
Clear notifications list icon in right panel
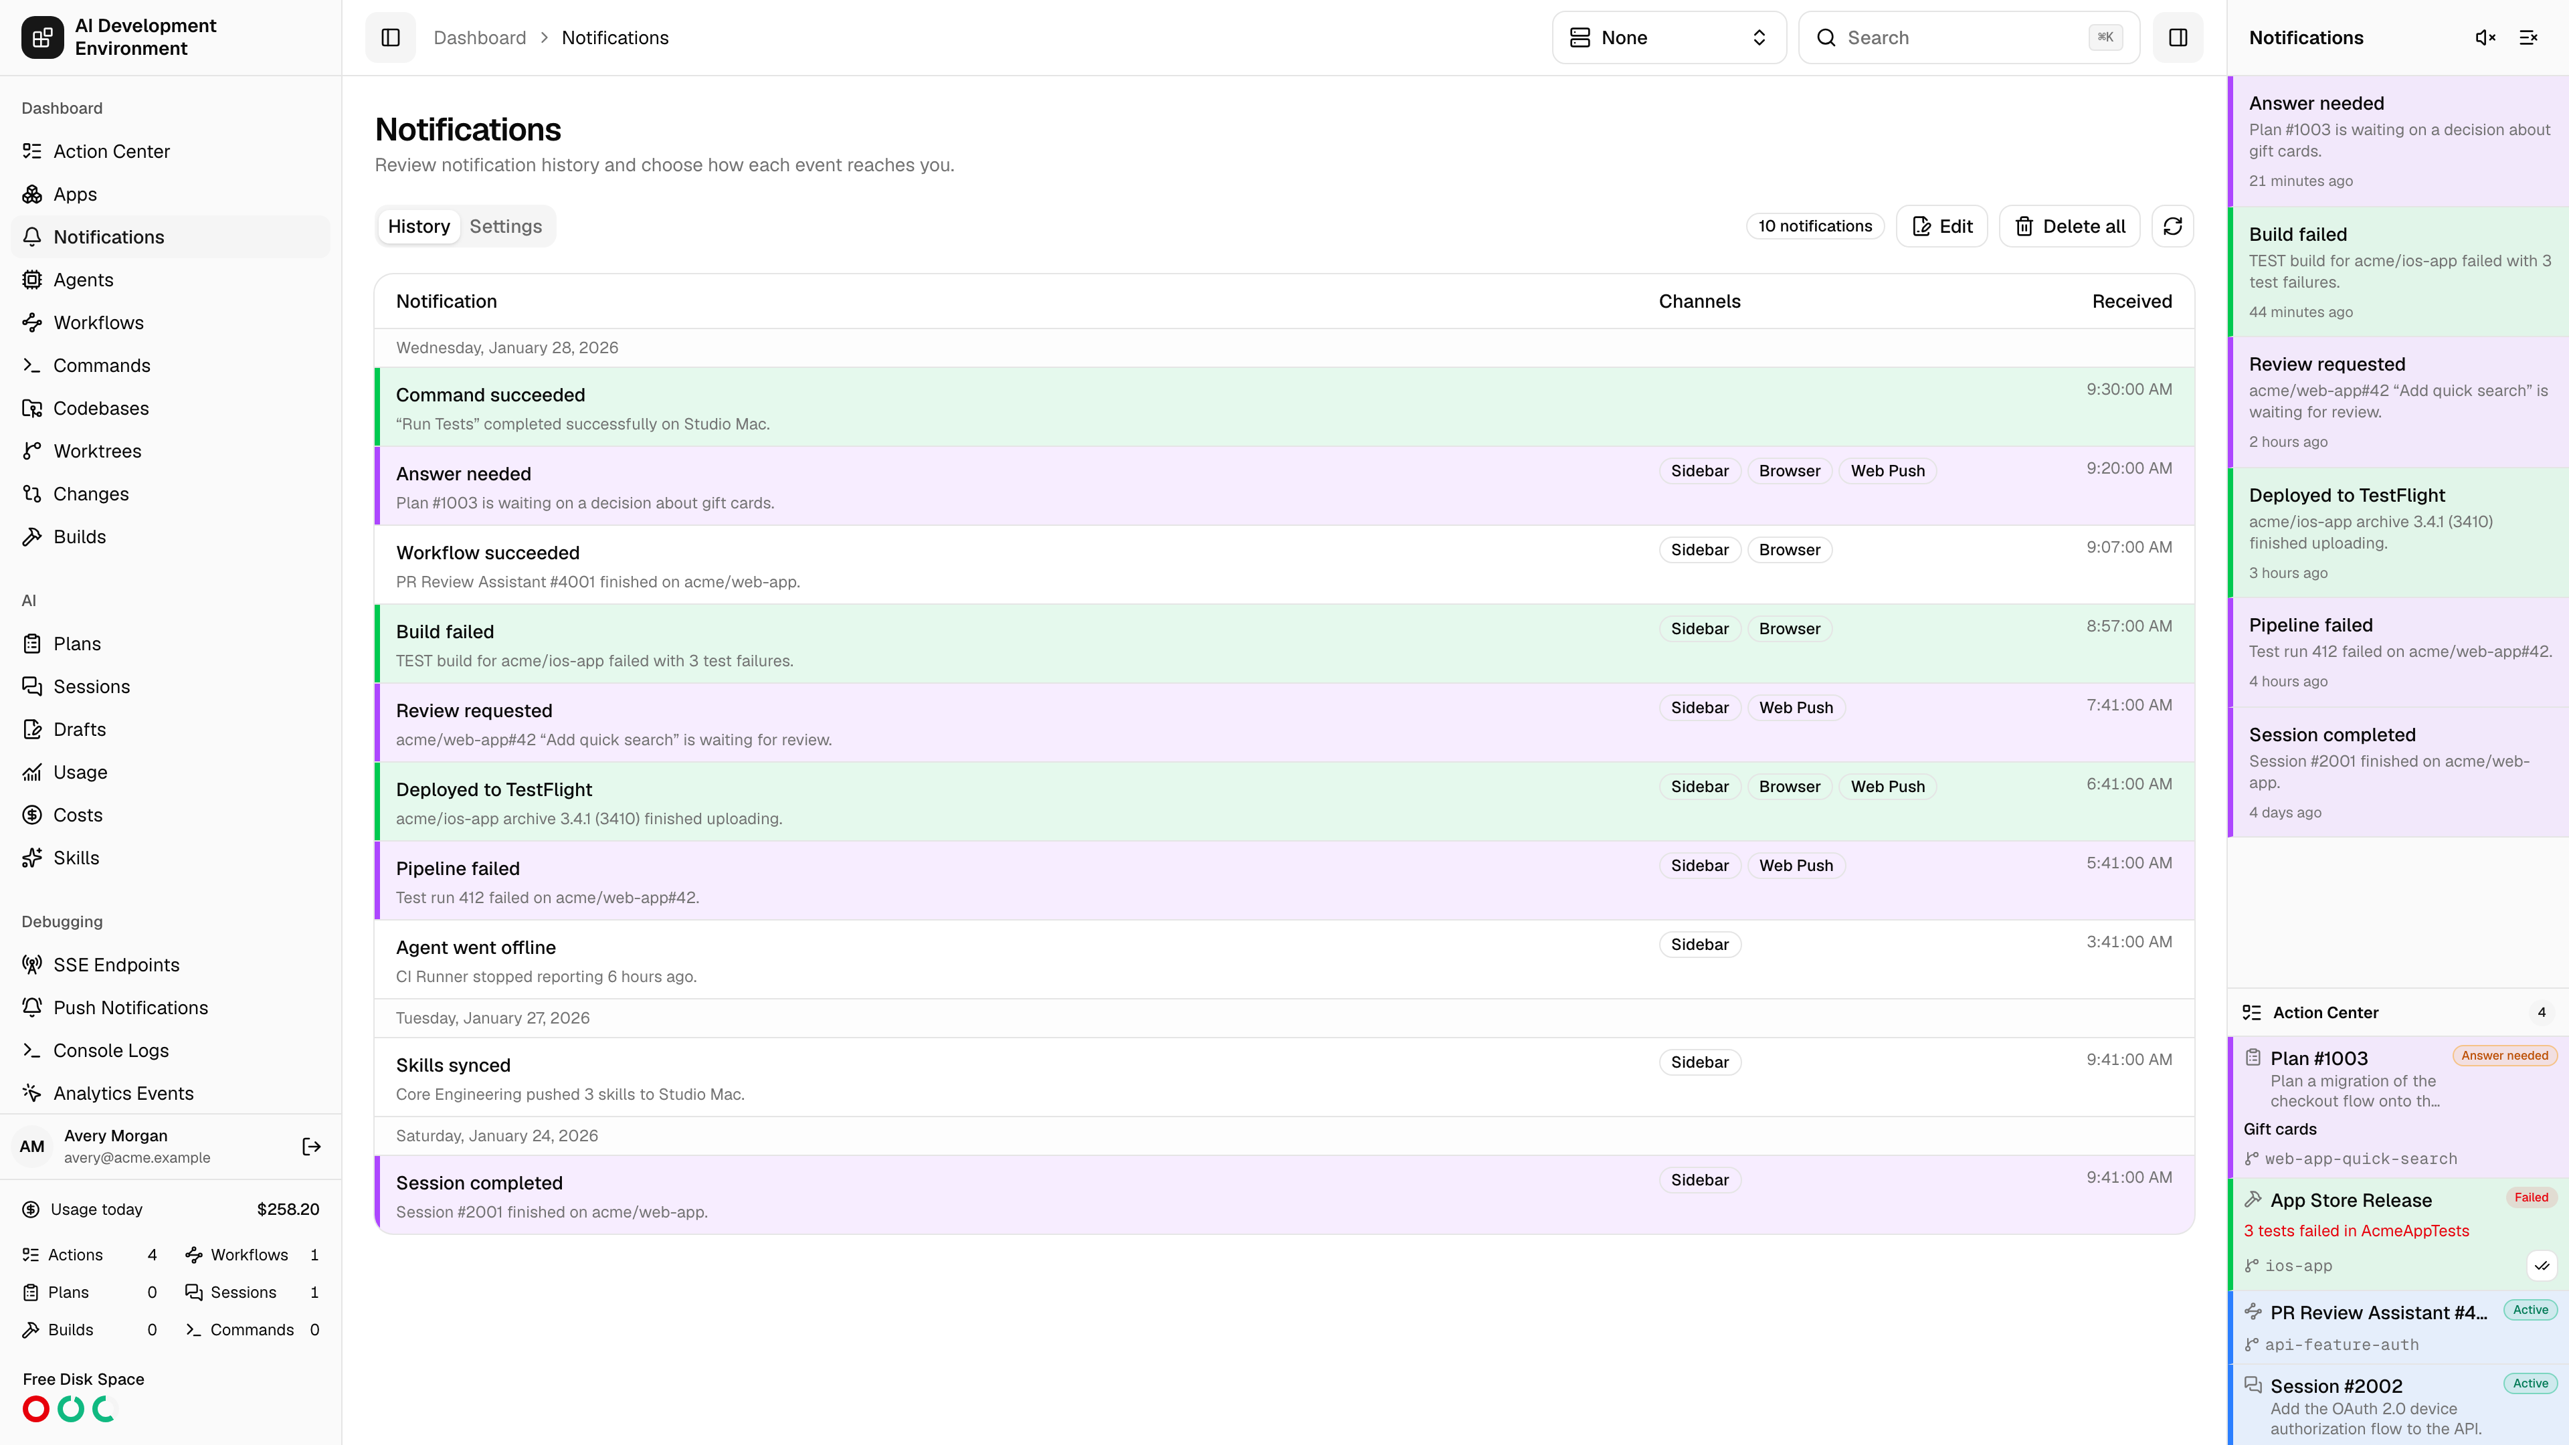tap(2528, 38)
